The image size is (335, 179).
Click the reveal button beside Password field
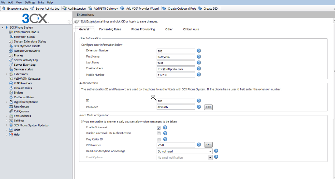click(x=208, y=107)
